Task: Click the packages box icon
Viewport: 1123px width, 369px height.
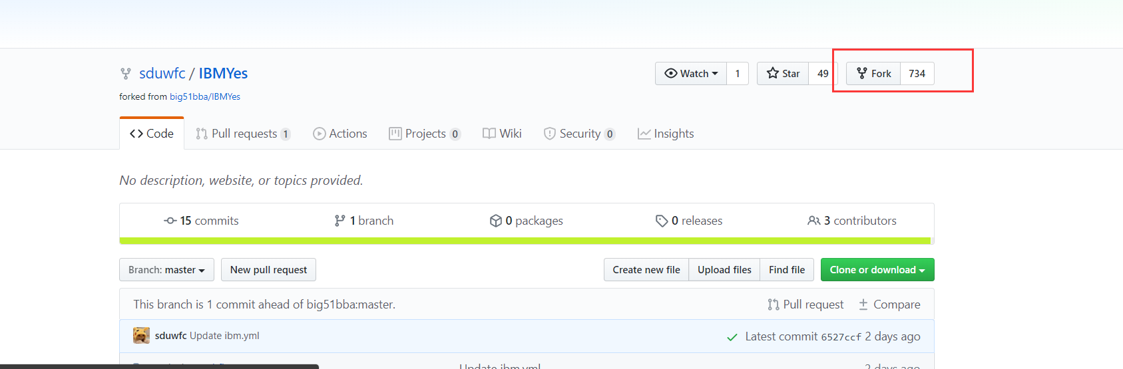Action: pyautogui.click(x=495, y=221)
